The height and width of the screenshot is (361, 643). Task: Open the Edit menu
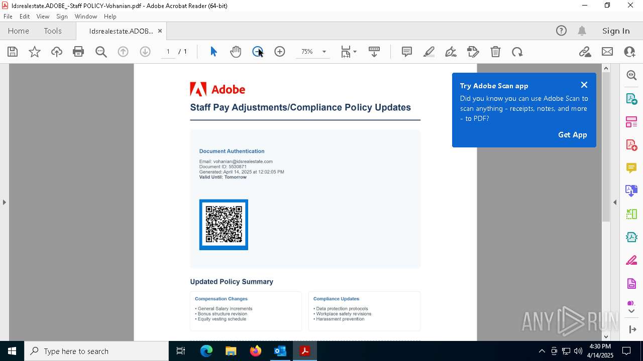[x=25, y=17]
